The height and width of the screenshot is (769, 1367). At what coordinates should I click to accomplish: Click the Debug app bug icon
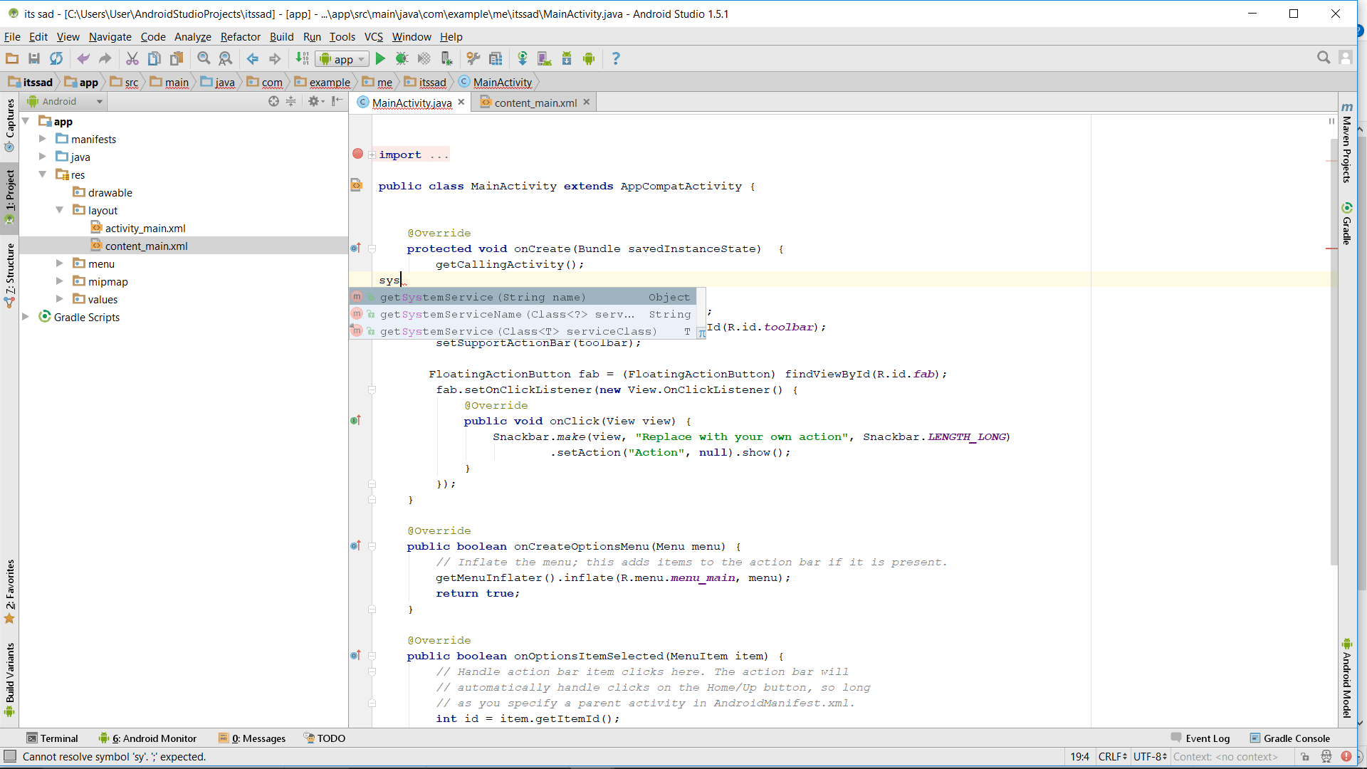click(x=402, y=59)
